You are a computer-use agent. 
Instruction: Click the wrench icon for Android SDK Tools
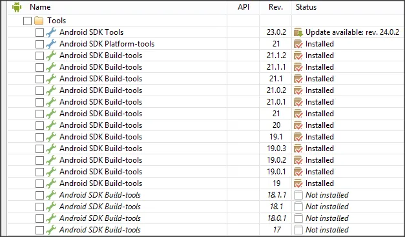click(x=51, y=32)
